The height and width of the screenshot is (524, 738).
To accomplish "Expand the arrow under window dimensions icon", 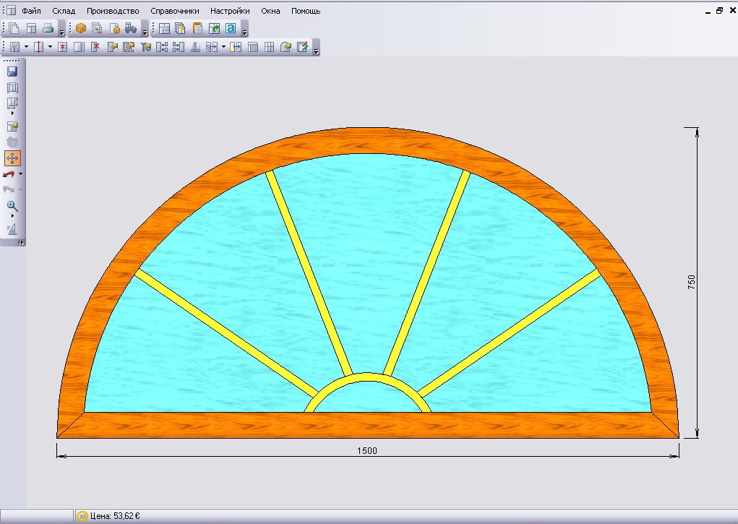I will [x=12, y=113].
